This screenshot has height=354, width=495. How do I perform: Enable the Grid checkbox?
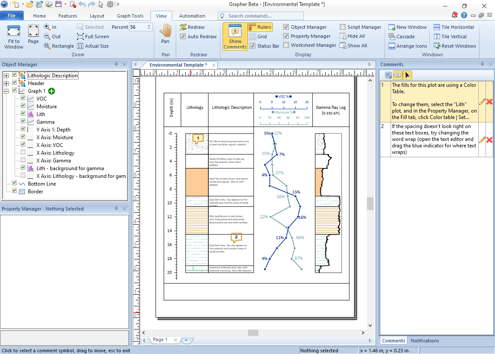click(253, 36)
